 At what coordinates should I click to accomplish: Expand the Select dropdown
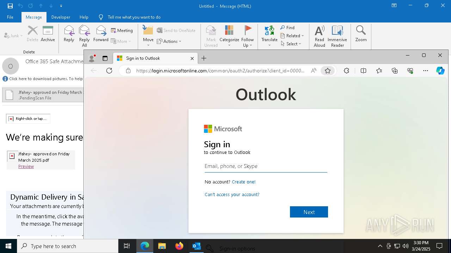(x=291, y=44)
